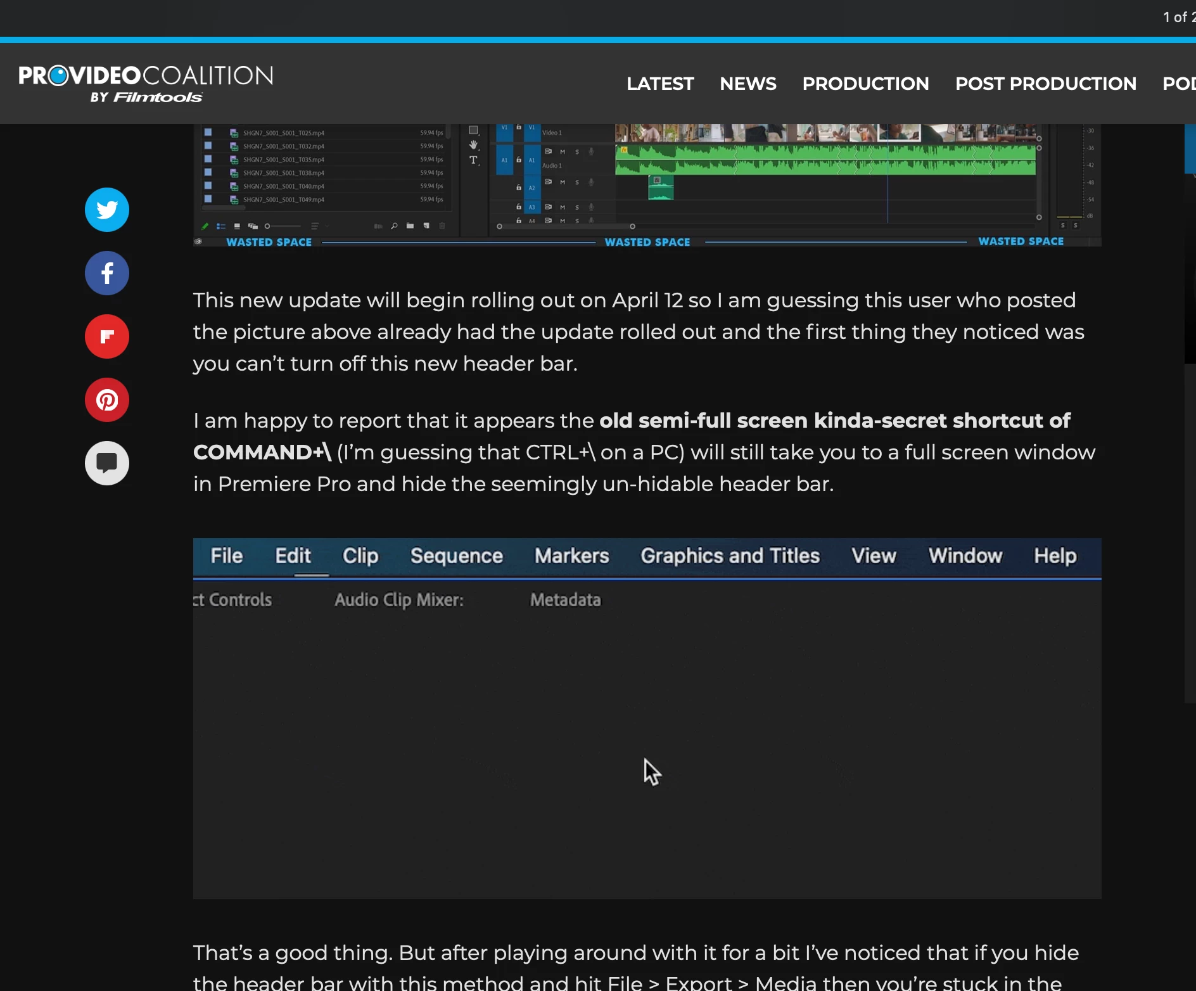Click the timeline horizontal zoom scroll bar
Image resolution: width=1196 pixels, height=991 pixels.
(x=565, y=226)
